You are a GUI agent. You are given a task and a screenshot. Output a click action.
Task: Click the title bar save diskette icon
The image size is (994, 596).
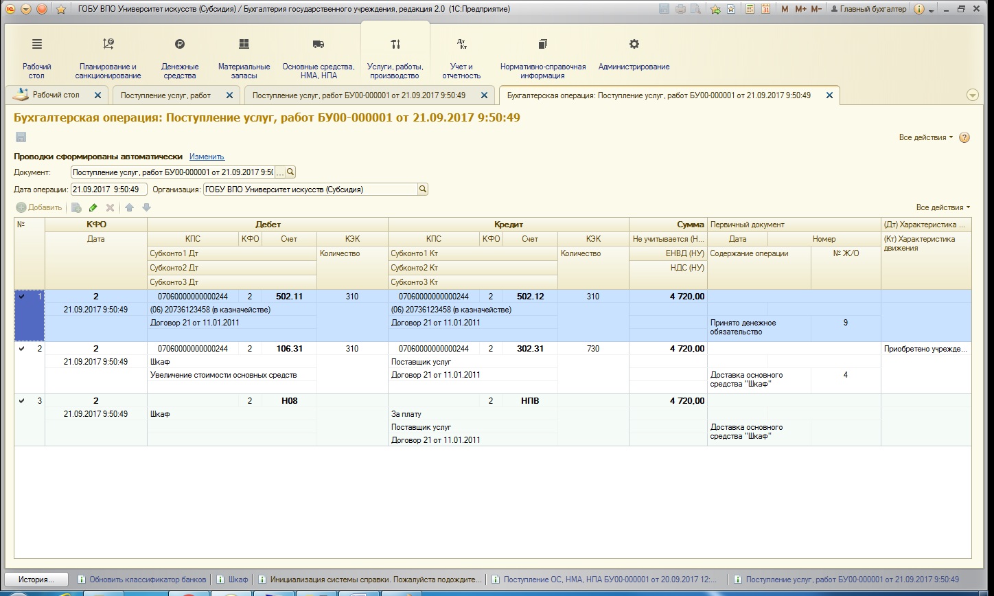[x=664, y=9]
